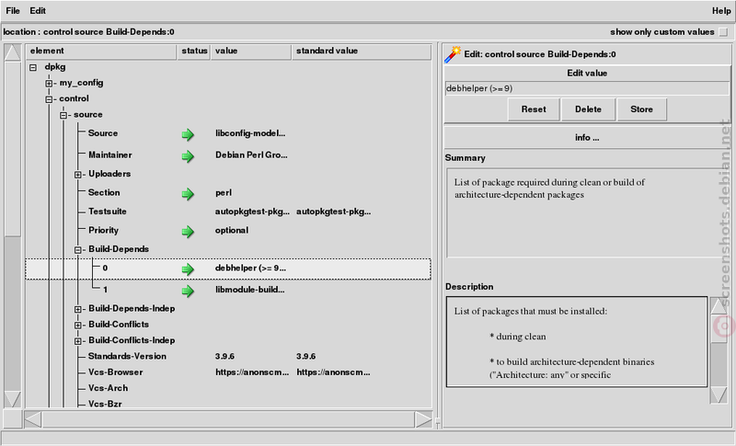Click the value column header
This screenshot has height=446, width=736.
[x=250, y=51]
